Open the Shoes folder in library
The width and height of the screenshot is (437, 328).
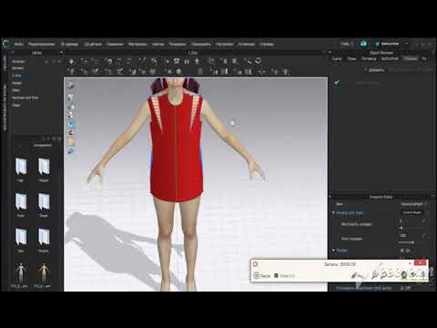coord(44,205)
